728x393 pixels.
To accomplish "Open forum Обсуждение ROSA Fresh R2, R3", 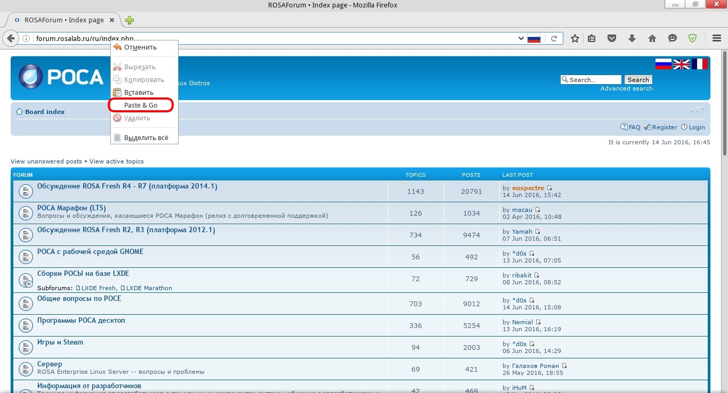I will 126,230.
